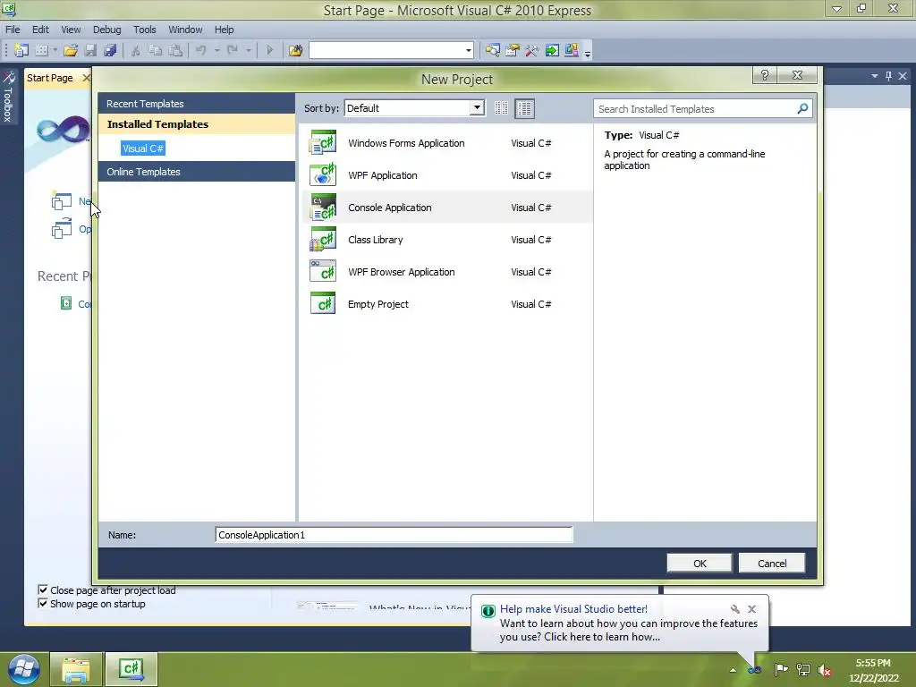The height and width of the screenshot is (687, 916).
Task: Open the Help menu
Action: (224, 30)
